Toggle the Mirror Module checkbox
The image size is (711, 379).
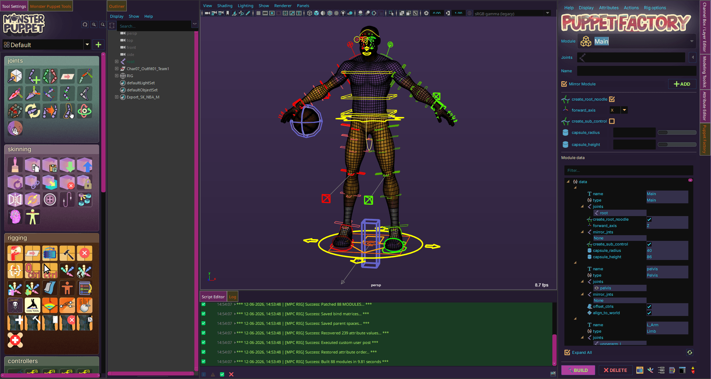click(x=564, y=84)
